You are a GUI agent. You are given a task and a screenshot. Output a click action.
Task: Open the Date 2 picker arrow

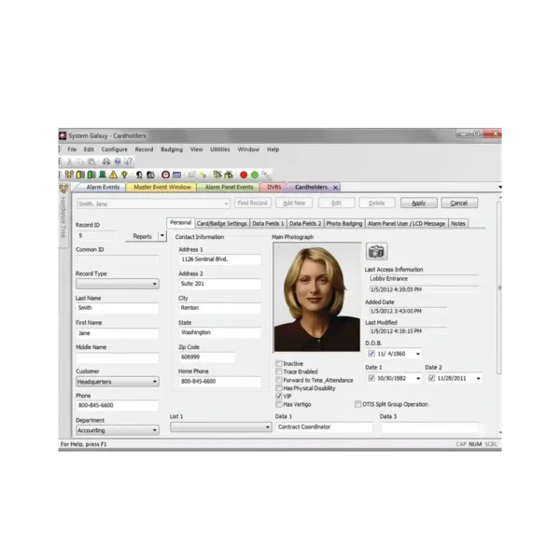[478, 378]
